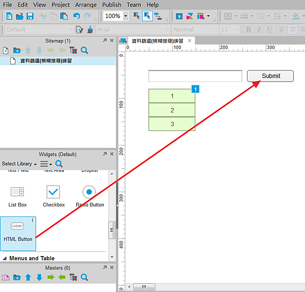305x292 pixels.
Task: Add a new page in Sitemap
Action: pos(6,51)
